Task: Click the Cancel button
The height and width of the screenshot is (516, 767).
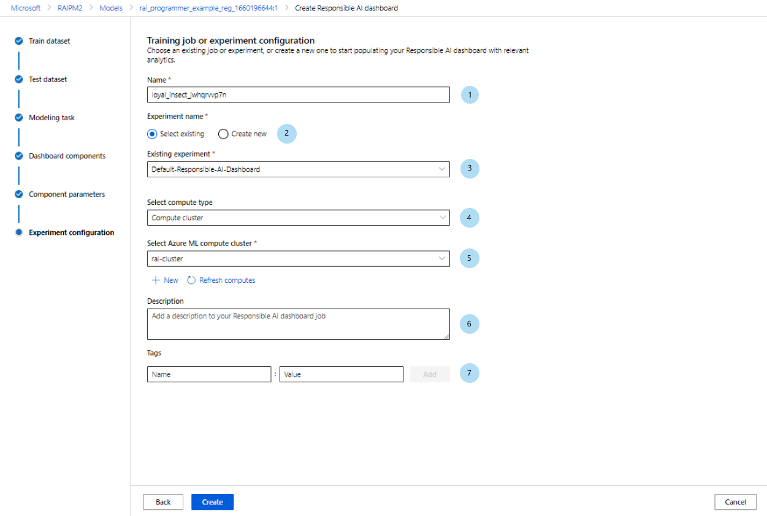Action: (735, 502)
